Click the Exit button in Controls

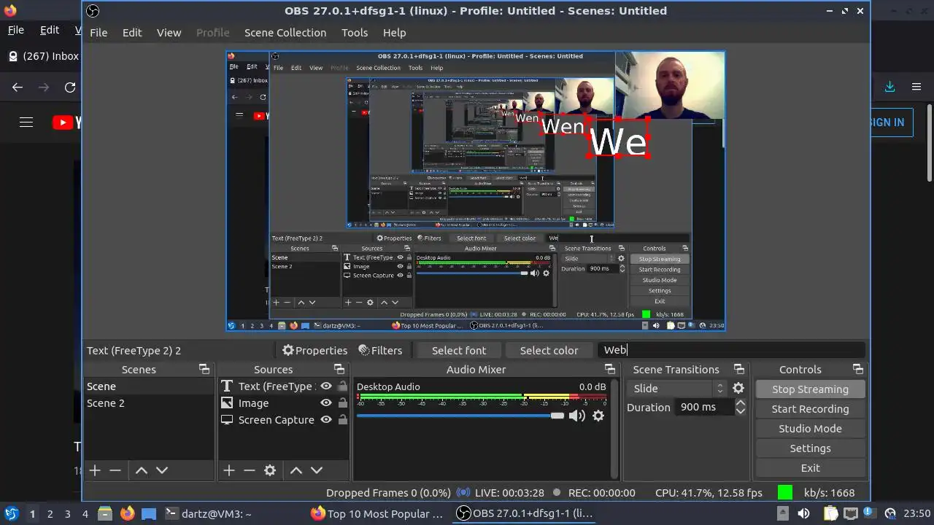tap(810, 468)
